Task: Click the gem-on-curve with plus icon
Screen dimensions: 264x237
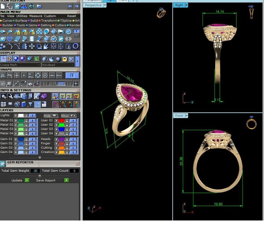Action: pyautogui.click(x=17, y=31)
